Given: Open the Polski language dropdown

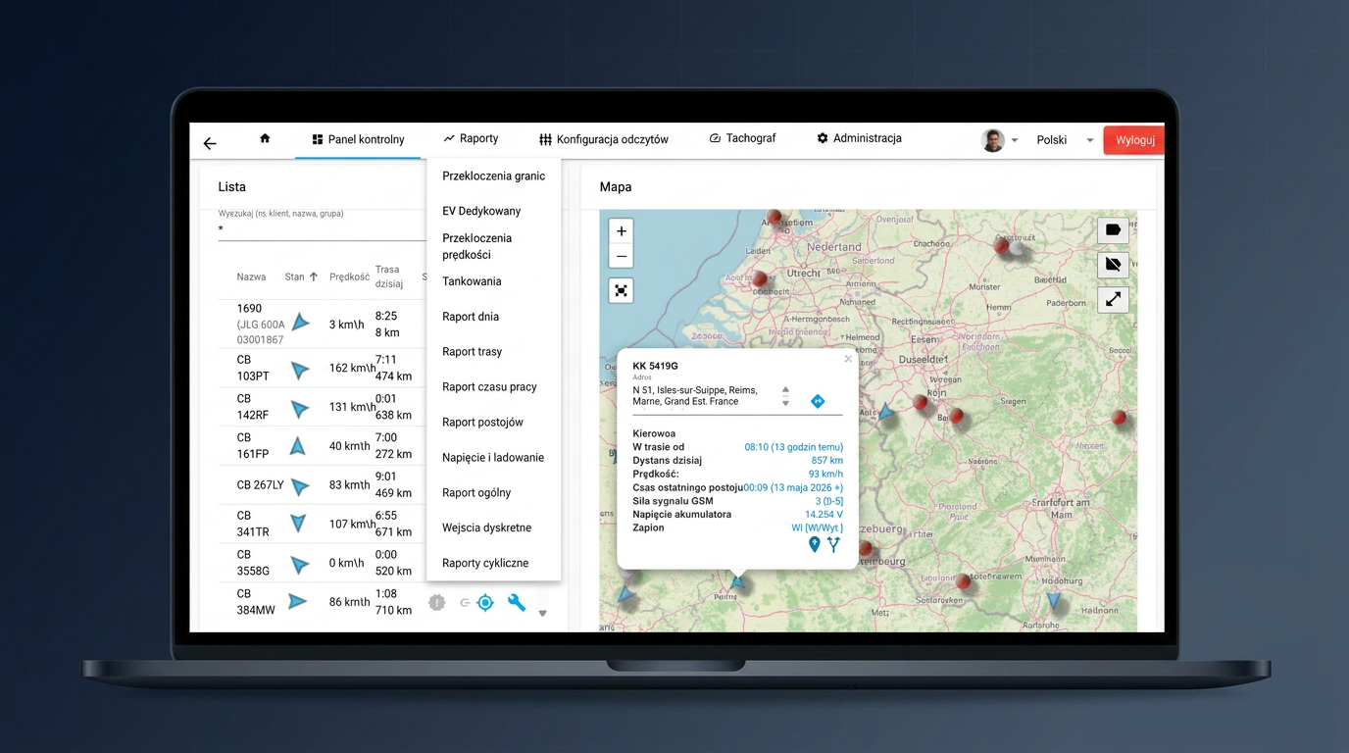Looking at the screenshot, I should (x=1065, y=140).
